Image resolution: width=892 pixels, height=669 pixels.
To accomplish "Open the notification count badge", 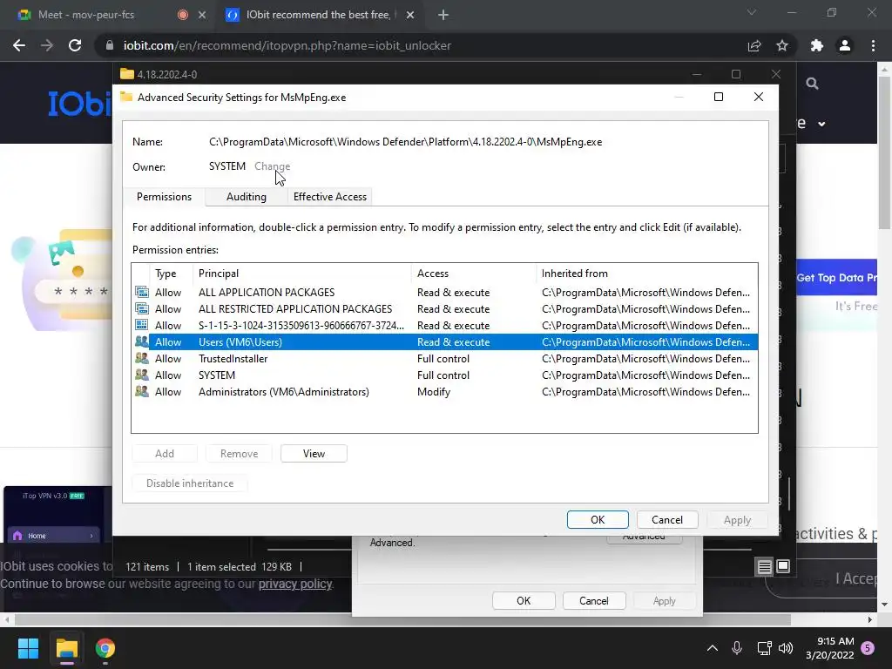I will (868, 648).
